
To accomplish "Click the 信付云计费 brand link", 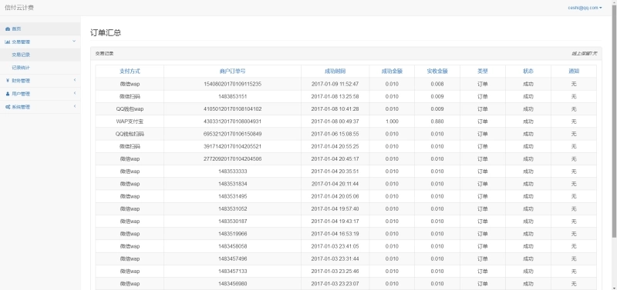I will pos(19,8).
